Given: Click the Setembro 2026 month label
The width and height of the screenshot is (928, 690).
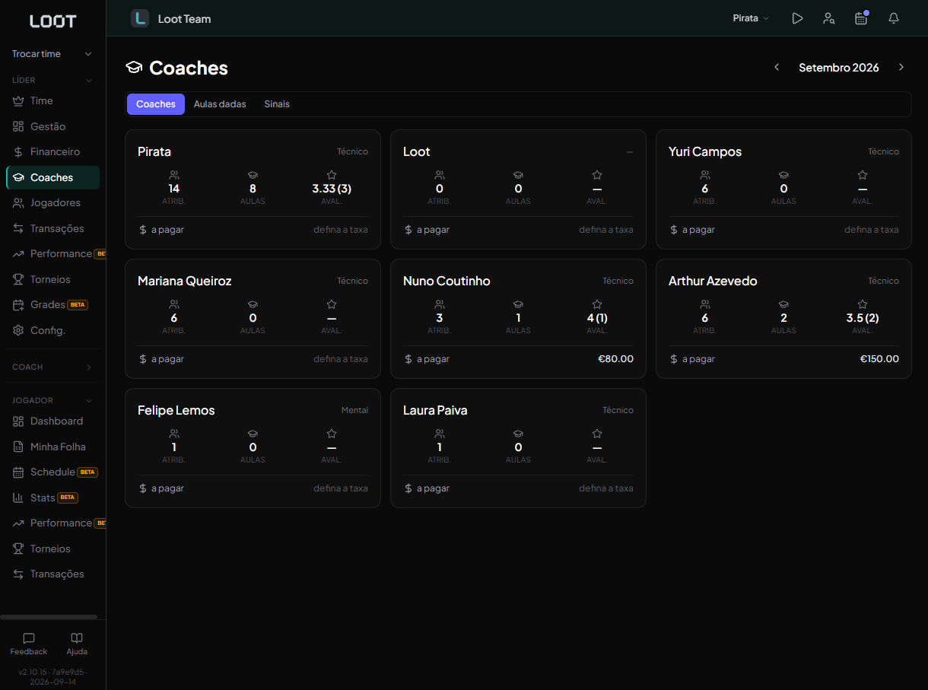Looking at the screenshot, I should (x=839, y=68).
